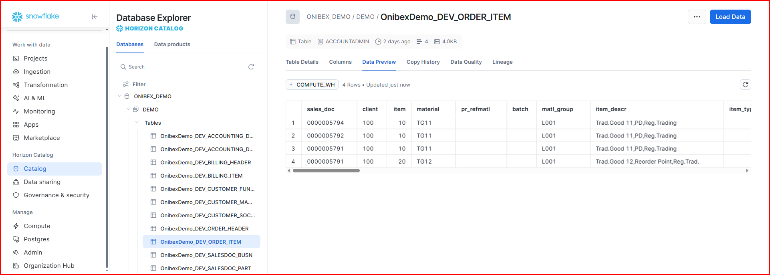Click the batch column header
Screen dimensions: 770x275
[521, 109]
